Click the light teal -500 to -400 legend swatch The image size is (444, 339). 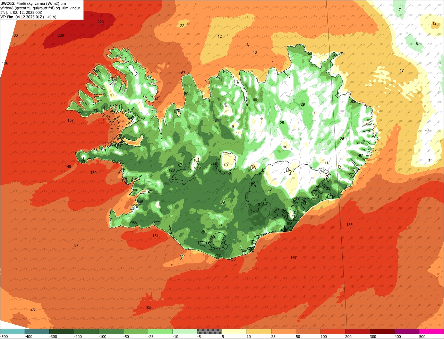pyautogui.click(x=12, y=332)
